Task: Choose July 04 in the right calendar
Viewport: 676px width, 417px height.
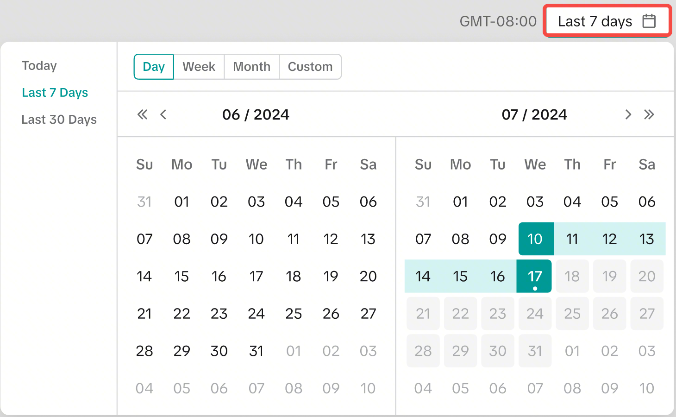Action: point(572,202)
